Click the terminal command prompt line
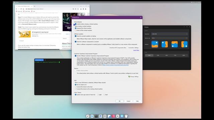Image resolution: width=214 pixels, height=120 pixels. tap(47, 62)
